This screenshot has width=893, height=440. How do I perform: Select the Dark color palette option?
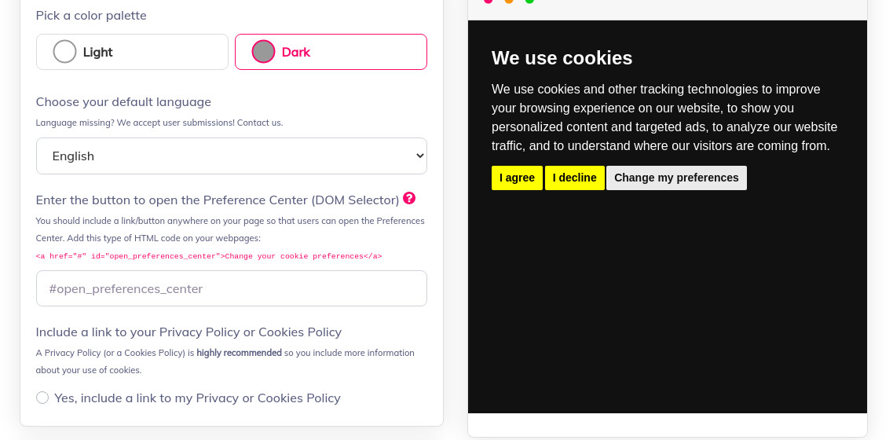[x=331, y=52]
